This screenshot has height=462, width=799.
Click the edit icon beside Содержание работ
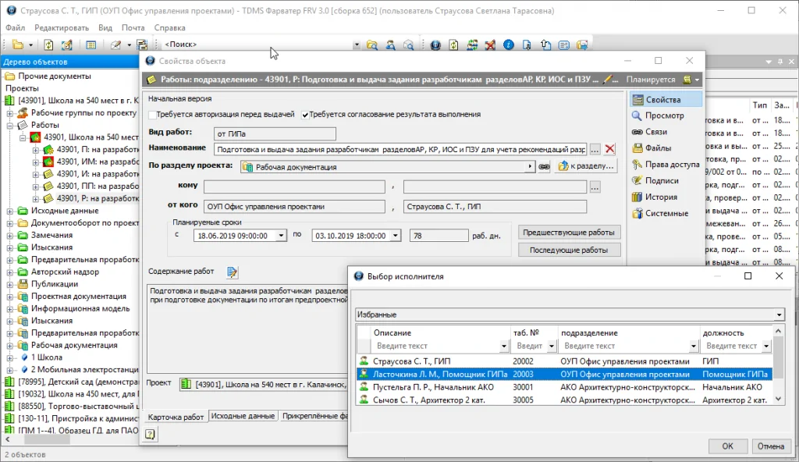point(232,272)
